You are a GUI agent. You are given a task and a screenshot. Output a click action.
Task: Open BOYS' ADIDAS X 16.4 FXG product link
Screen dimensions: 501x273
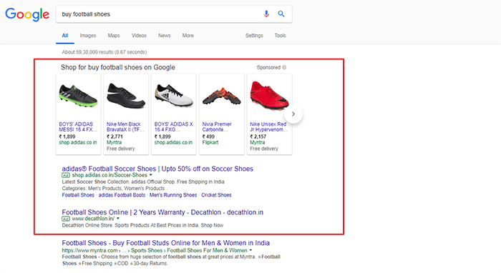click(173, 126)
